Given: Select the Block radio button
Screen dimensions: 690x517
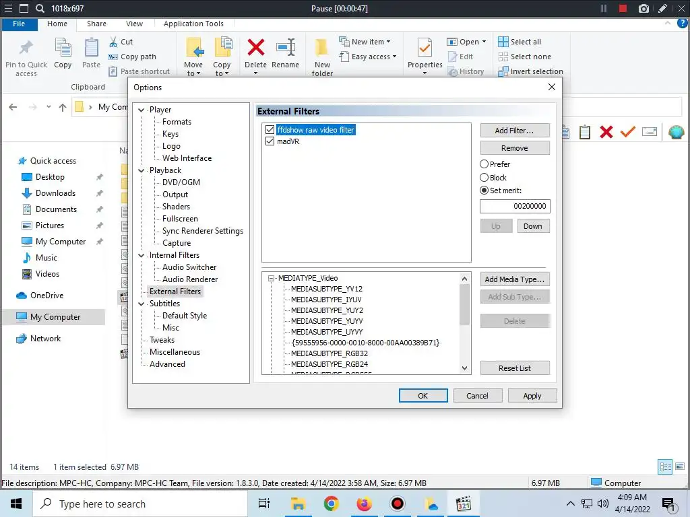Looking at the screenshot, I should coord(484,178).
